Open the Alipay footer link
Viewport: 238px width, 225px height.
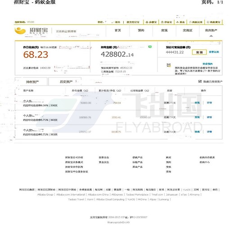153,199
